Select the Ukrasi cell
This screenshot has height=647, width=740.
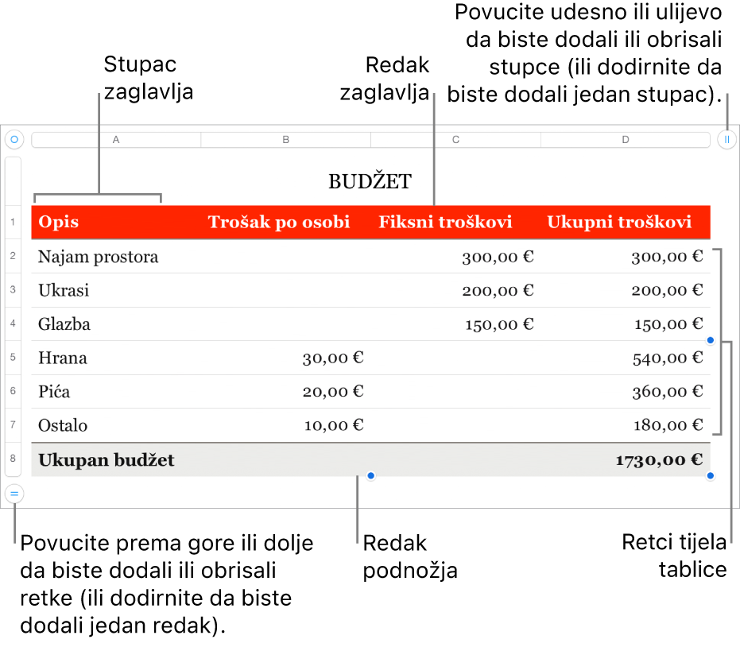tap(116, 290)
